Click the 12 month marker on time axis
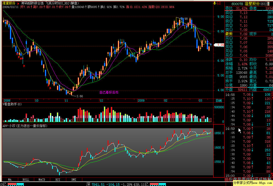This screenshot has width=273, height=186. pyautogui.click(x=101, y=100)
